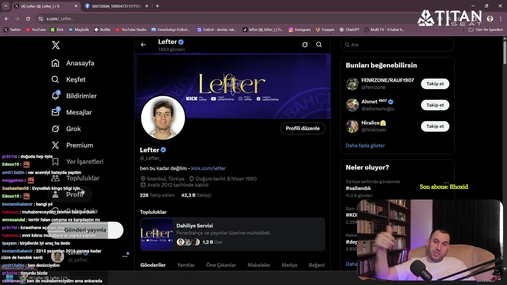Open Keşfet search icon in sidebar

[x=55, y=80]
